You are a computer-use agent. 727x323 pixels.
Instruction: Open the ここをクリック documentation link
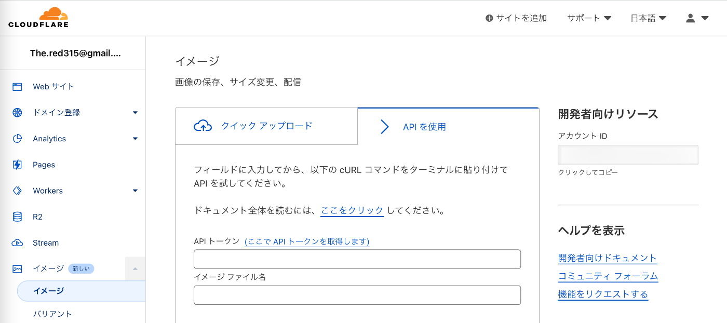tap(352, 211)
